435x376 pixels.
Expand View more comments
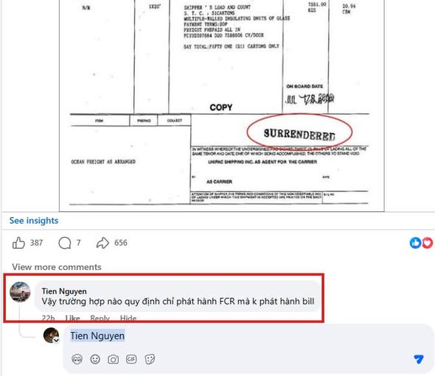coord(57,267)
